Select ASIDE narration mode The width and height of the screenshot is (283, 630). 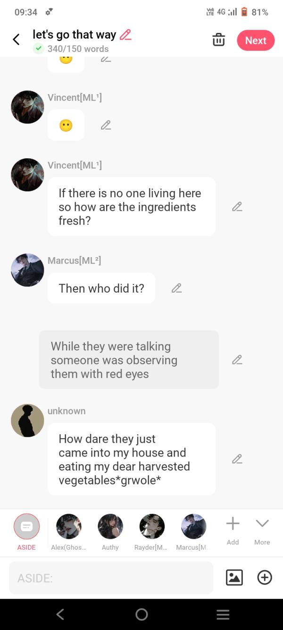[26, 526]
